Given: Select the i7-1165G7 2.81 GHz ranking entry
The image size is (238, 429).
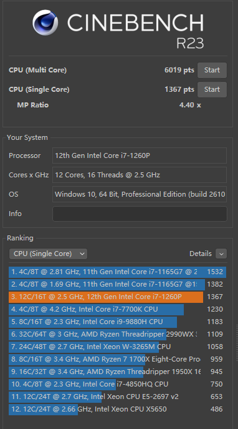Looking at the screenshot, I should [x=117, y=272].
